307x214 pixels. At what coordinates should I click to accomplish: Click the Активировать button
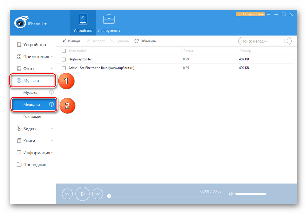click(x=250, y=14)
